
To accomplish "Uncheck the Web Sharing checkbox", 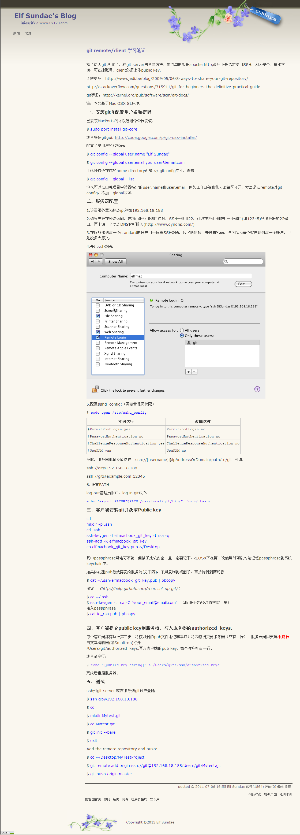I will 98,332.
